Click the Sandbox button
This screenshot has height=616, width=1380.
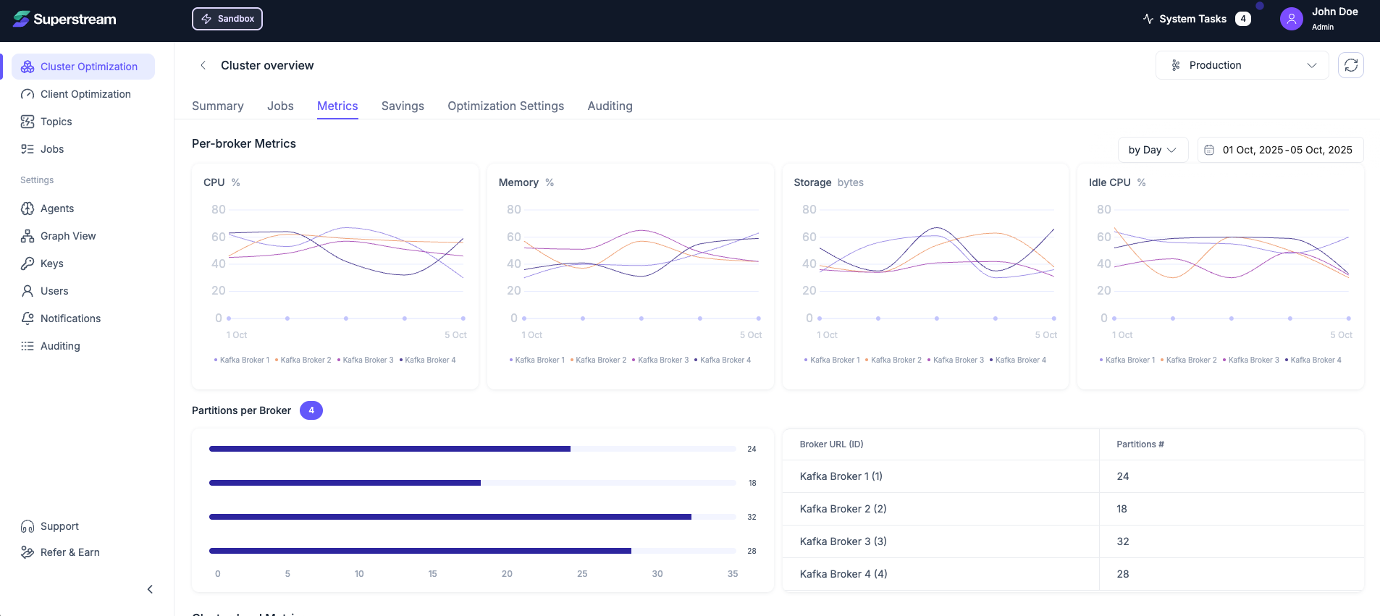[227, 19]
